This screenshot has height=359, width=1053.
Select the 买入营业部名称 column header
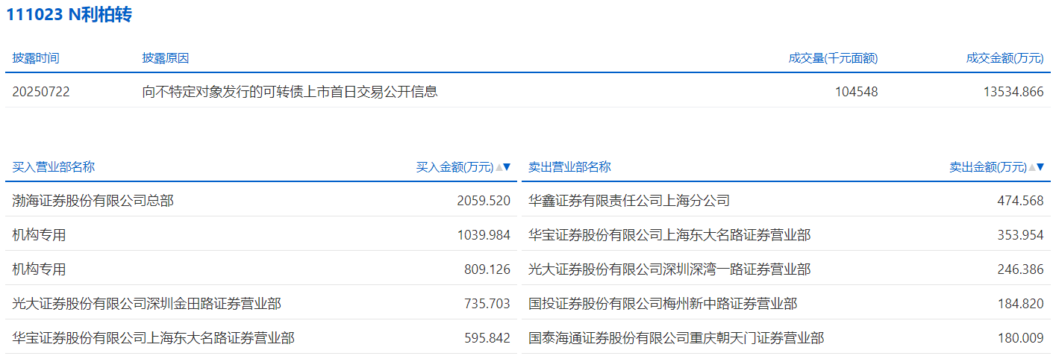pos(54,167)
